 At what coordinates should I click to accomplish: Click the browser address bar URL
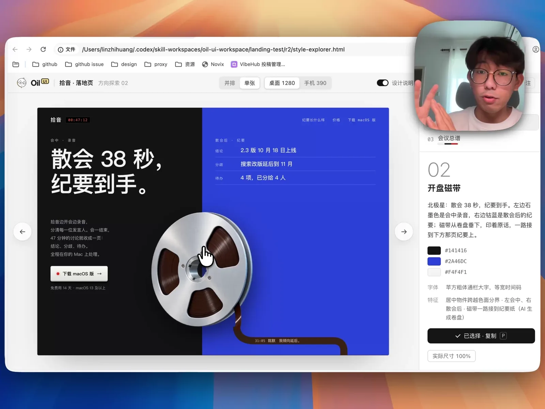pyautogui.click(x=213, y=49)
